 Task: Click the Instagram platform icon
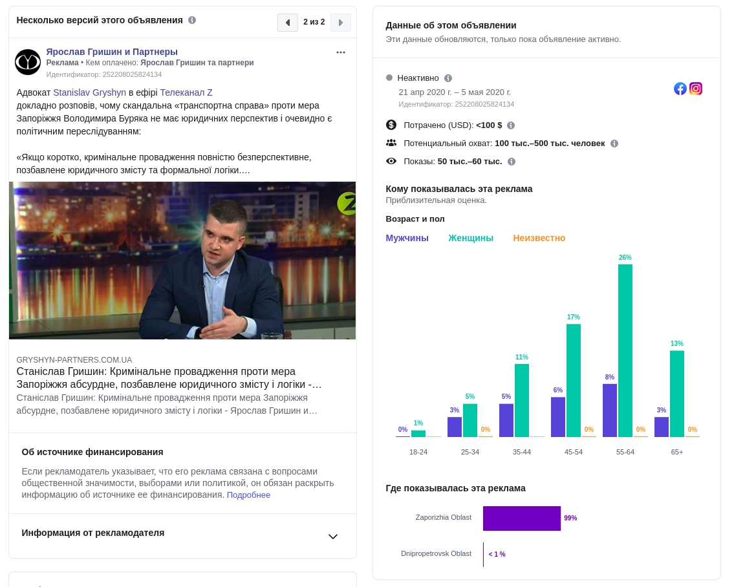click(696, 89)
